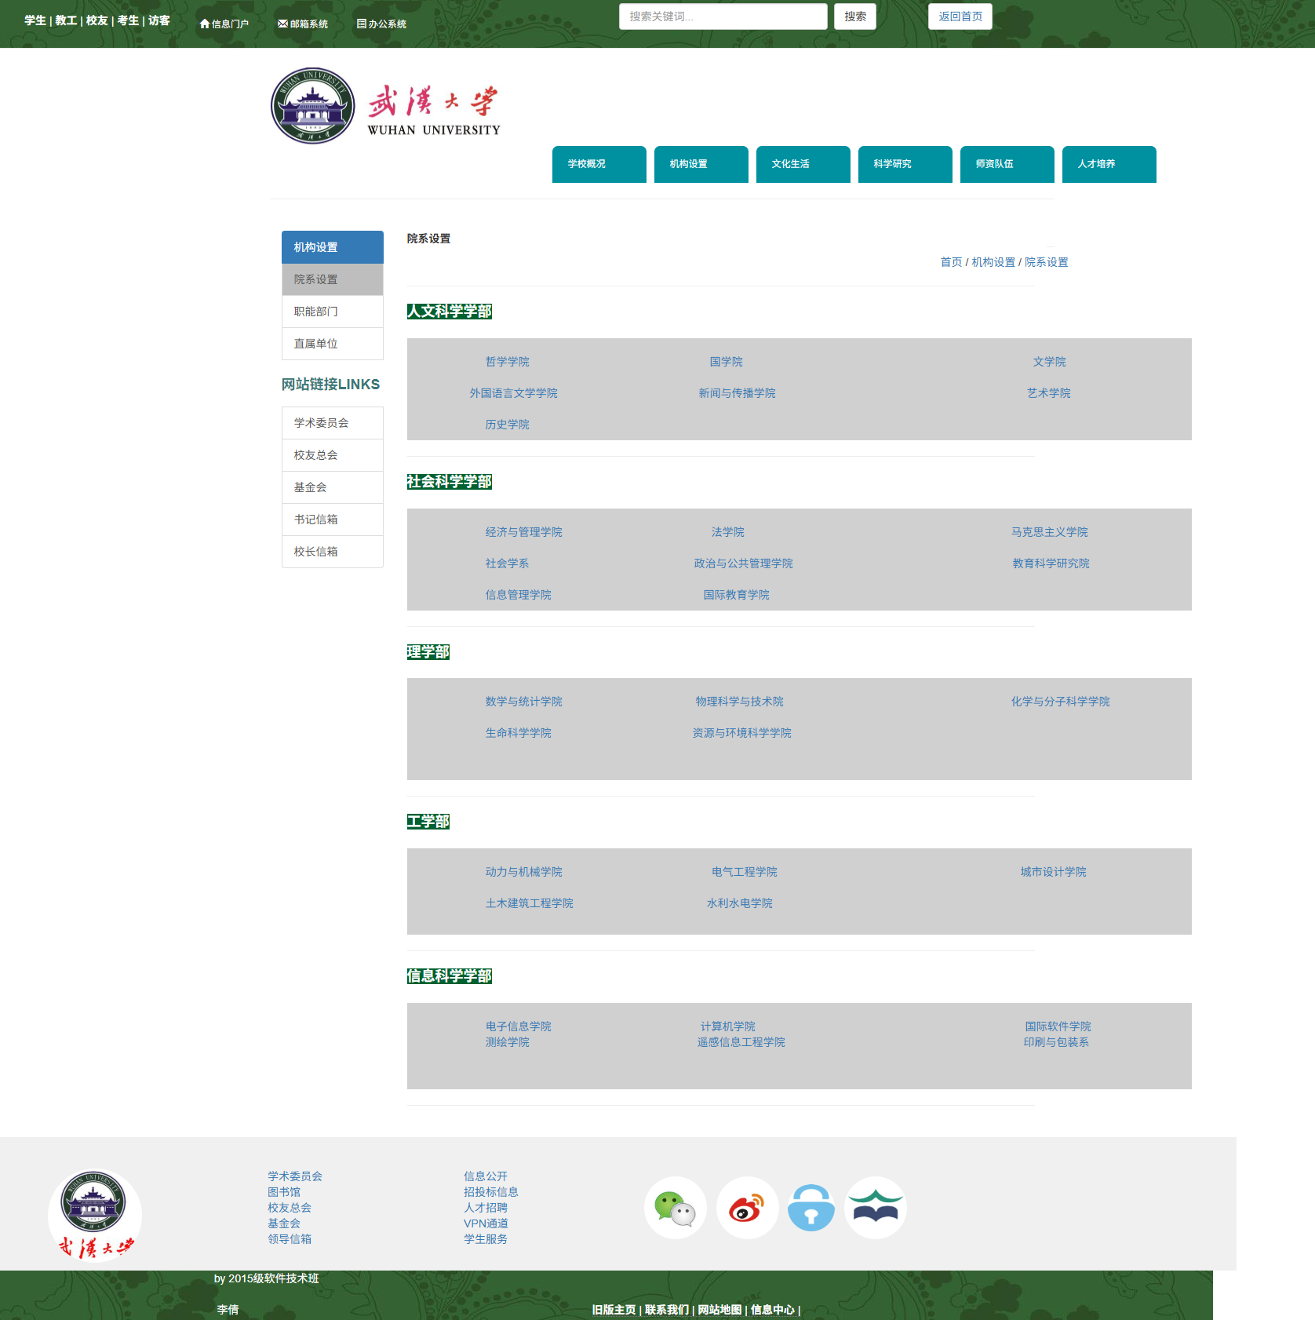The height and width of the screenshot is (1320, 1315).
Task: Open the 科学研究 navigation menu
Action: (905, 164)
